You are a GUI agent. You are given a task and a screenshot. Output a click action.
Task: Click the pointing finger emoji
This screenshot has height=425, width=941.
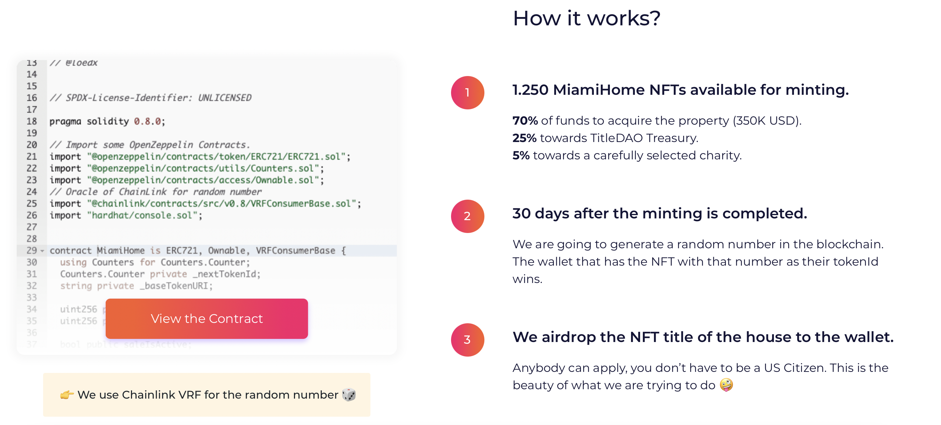pyautogui.click(x=67, y=395)
